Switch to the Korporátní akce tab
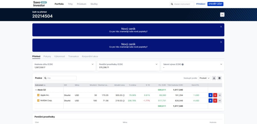The height and width of the screenshot is (124, 257). pos(90,56)
